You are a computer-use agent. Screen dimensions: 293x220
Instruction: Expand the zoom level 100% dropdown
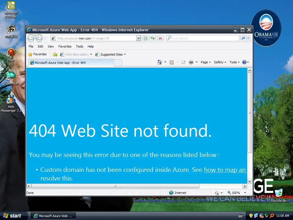pyautogui.click(x=245, y=193)
